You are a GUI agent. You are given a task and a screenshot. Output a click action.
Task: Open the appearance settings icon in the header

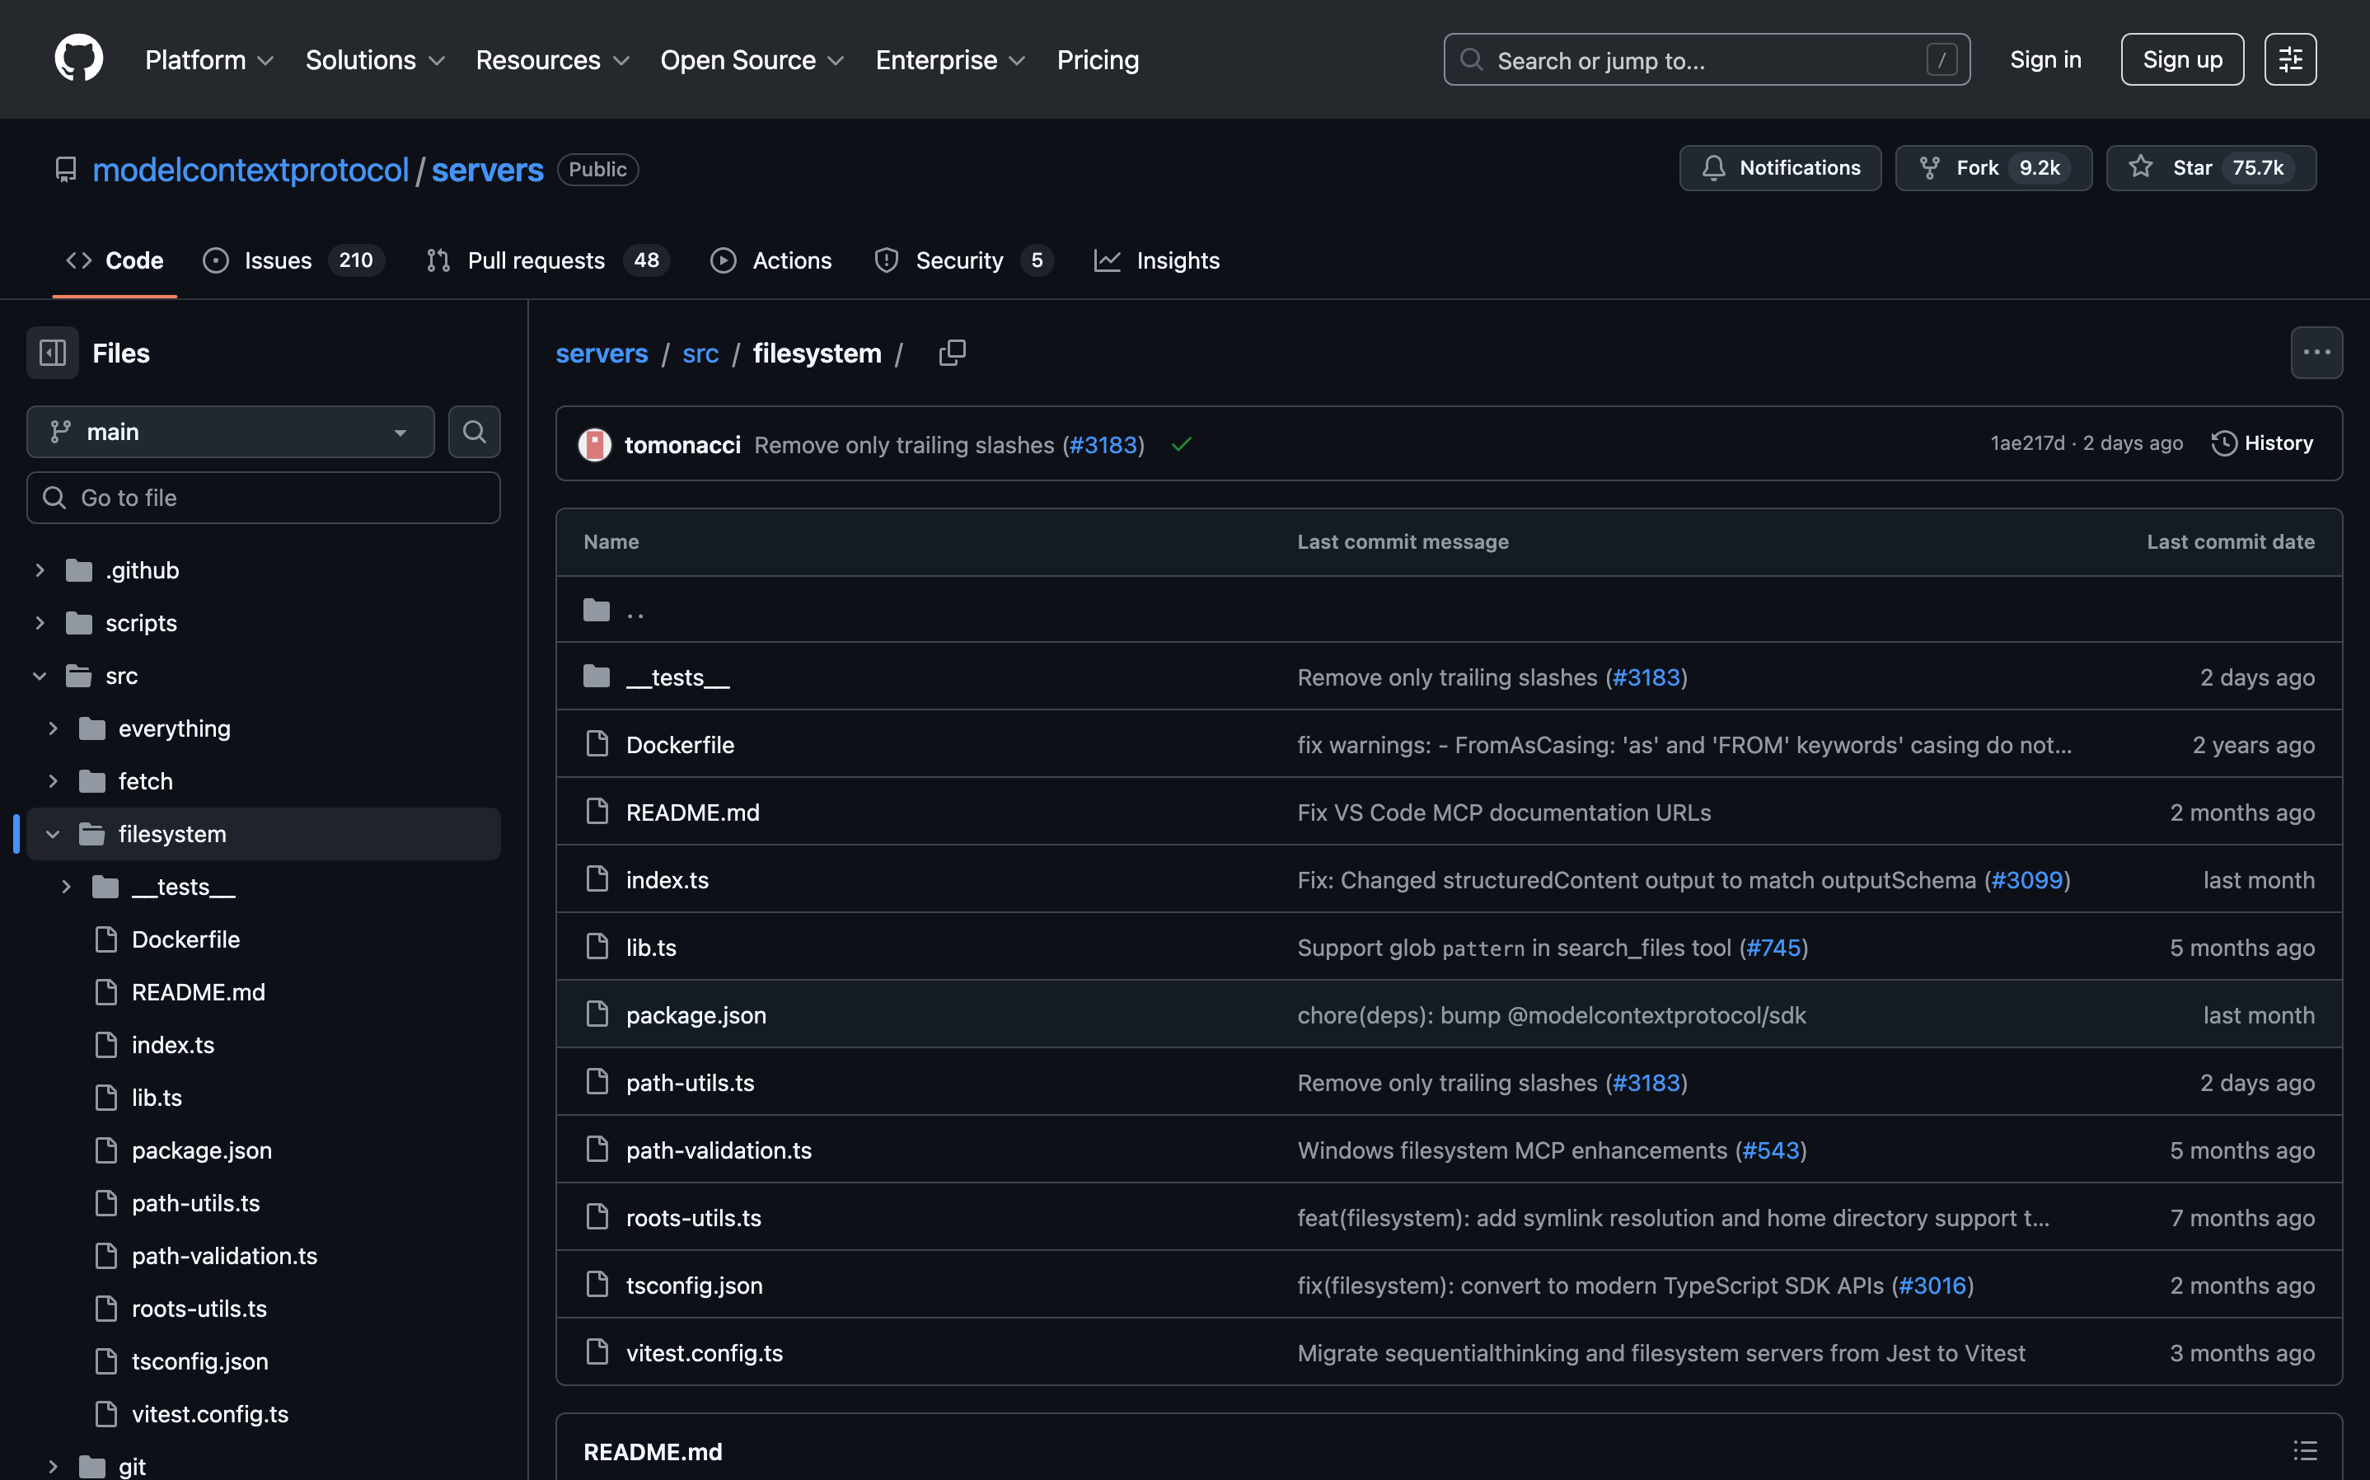click(x=2290, y=59)
